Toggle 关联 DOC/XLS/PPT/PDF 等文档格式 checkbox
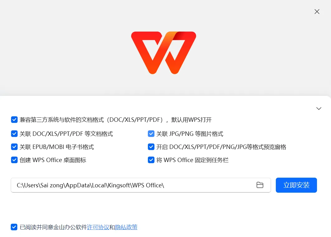 pos(14,134)
